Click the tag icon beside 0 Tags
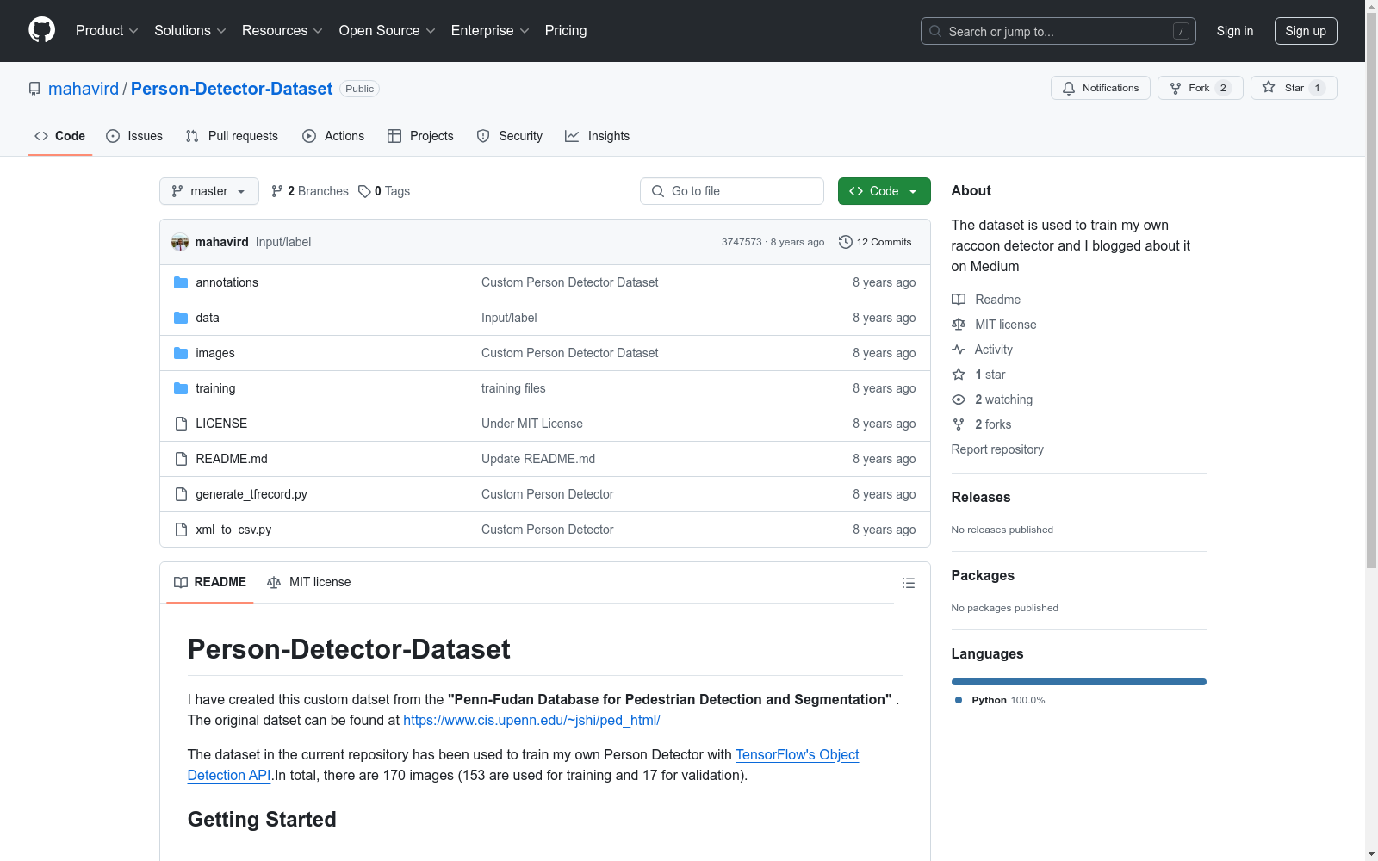The width and height of the screenshot is (1378, 861). pos(364,191)
